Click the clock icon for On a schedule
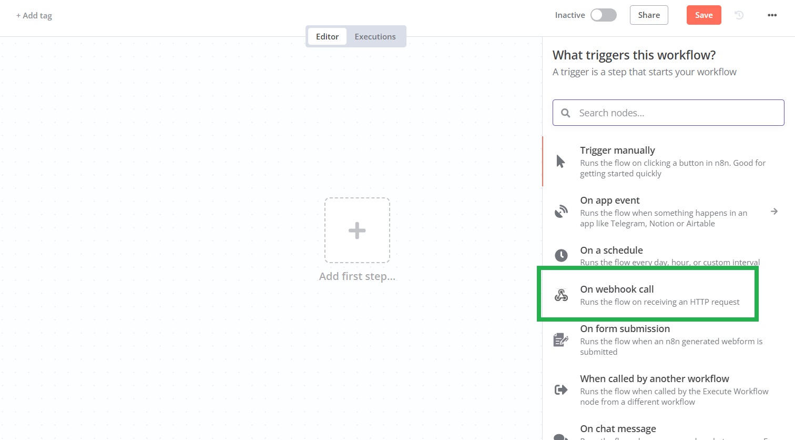This screenshot has width=795, height=440. pyautogui.click(x=561, y=255)
